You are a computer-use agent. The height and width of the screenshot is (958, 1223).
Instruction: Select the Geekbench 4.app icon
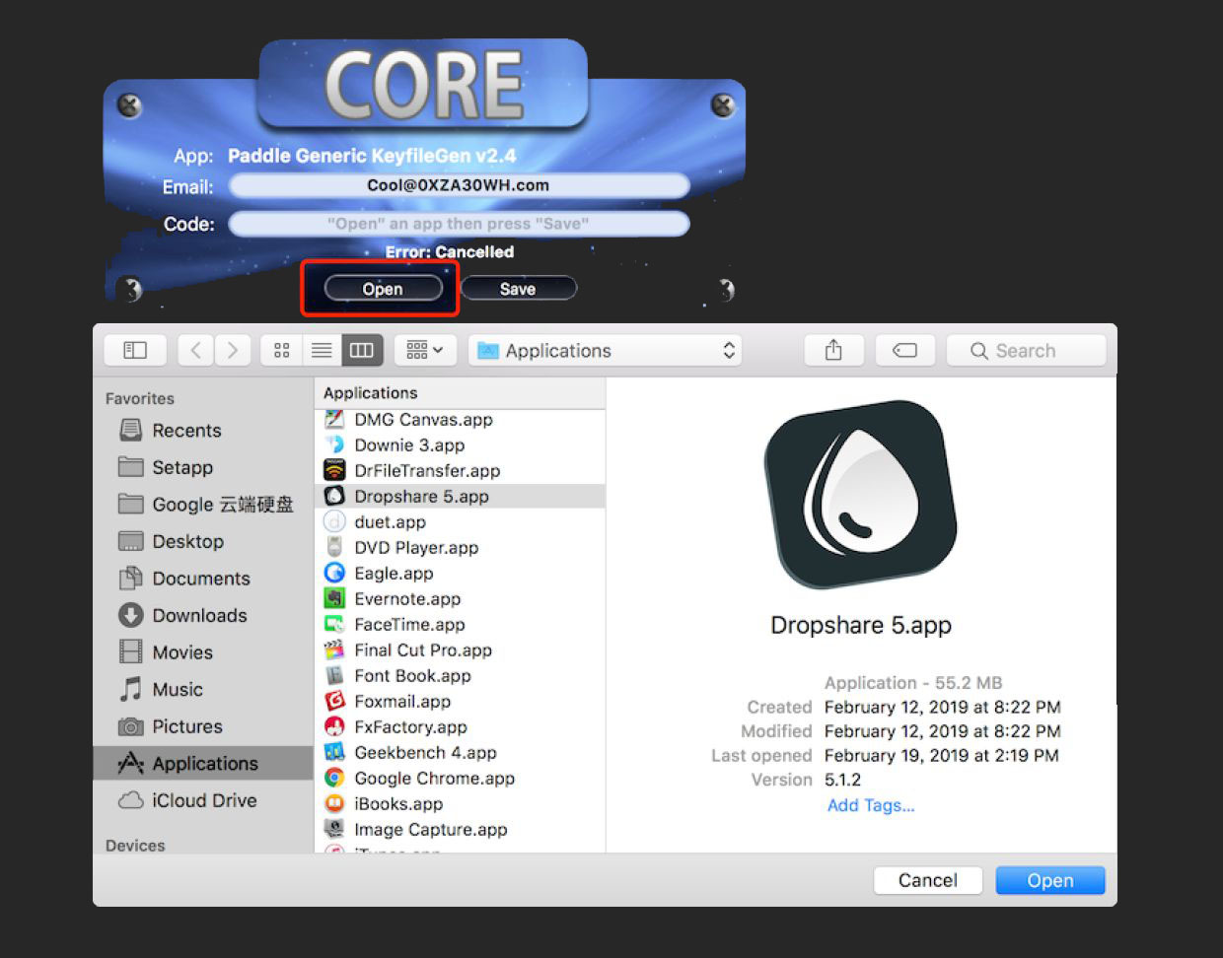click(334, 753)
